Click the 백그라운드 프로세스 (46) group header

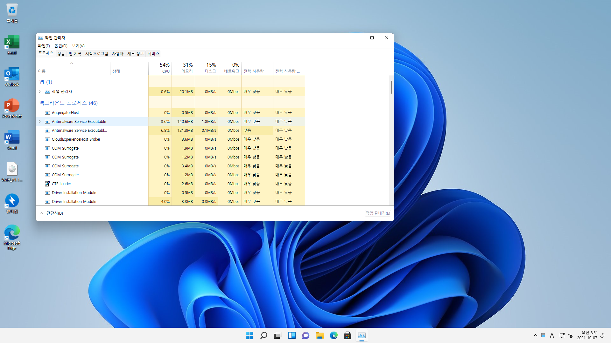click(x=68, y=103)
